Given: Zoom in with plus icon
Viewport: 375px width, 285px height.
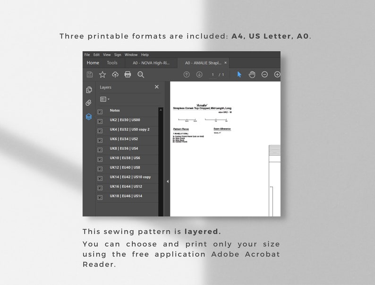Looking at the screenshot, I should (277, 74).
